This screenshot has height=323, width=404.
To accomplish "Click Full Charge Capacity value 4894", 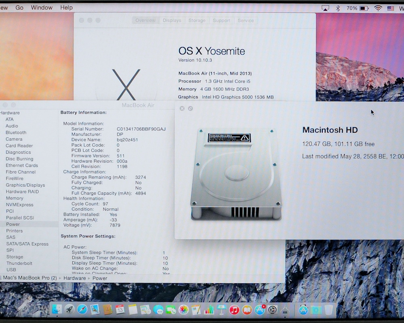I will pyautogui.click(x=141, y=193).
